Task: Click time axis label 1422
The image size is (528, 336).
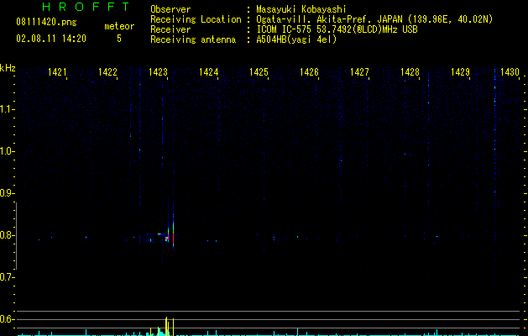Action: coord(107,72)
